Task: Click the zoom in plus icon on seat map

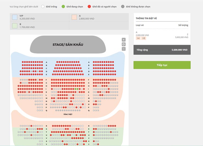Action: tap(124, 40)
